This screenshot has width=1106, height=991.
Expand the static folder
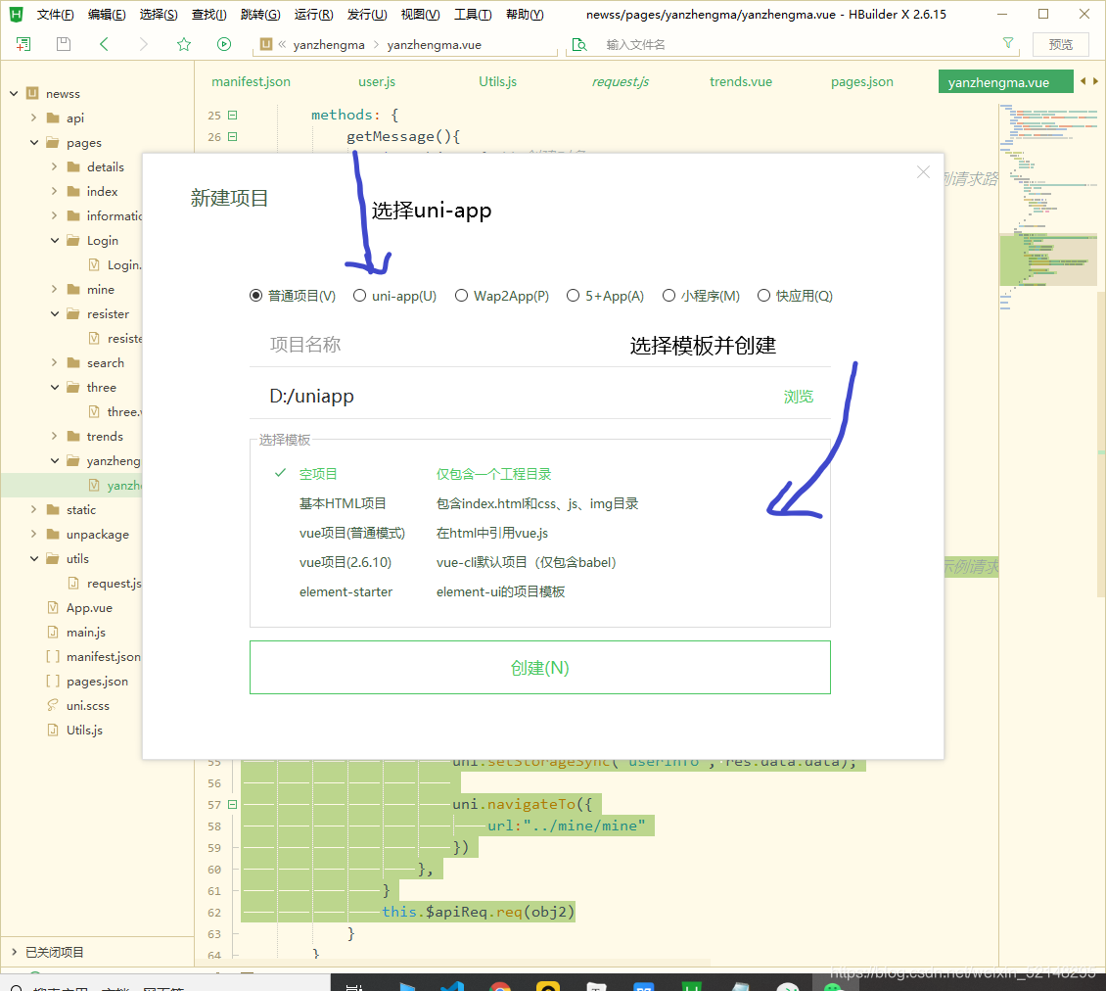pos(34,509)
